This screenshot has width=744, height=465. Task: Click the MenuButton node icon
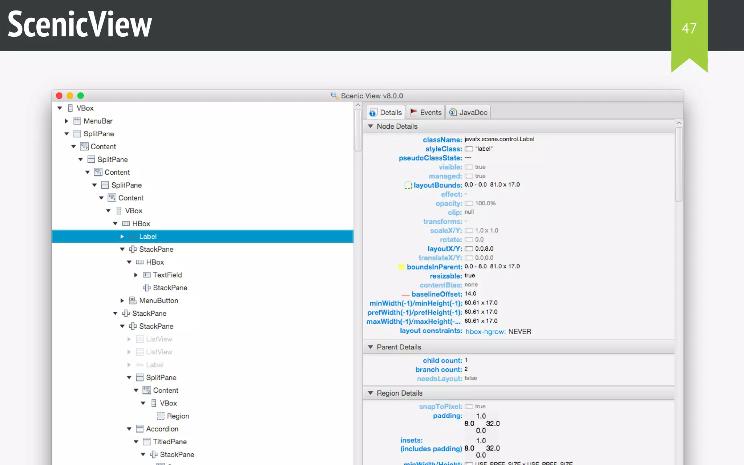tap(133, 300)
